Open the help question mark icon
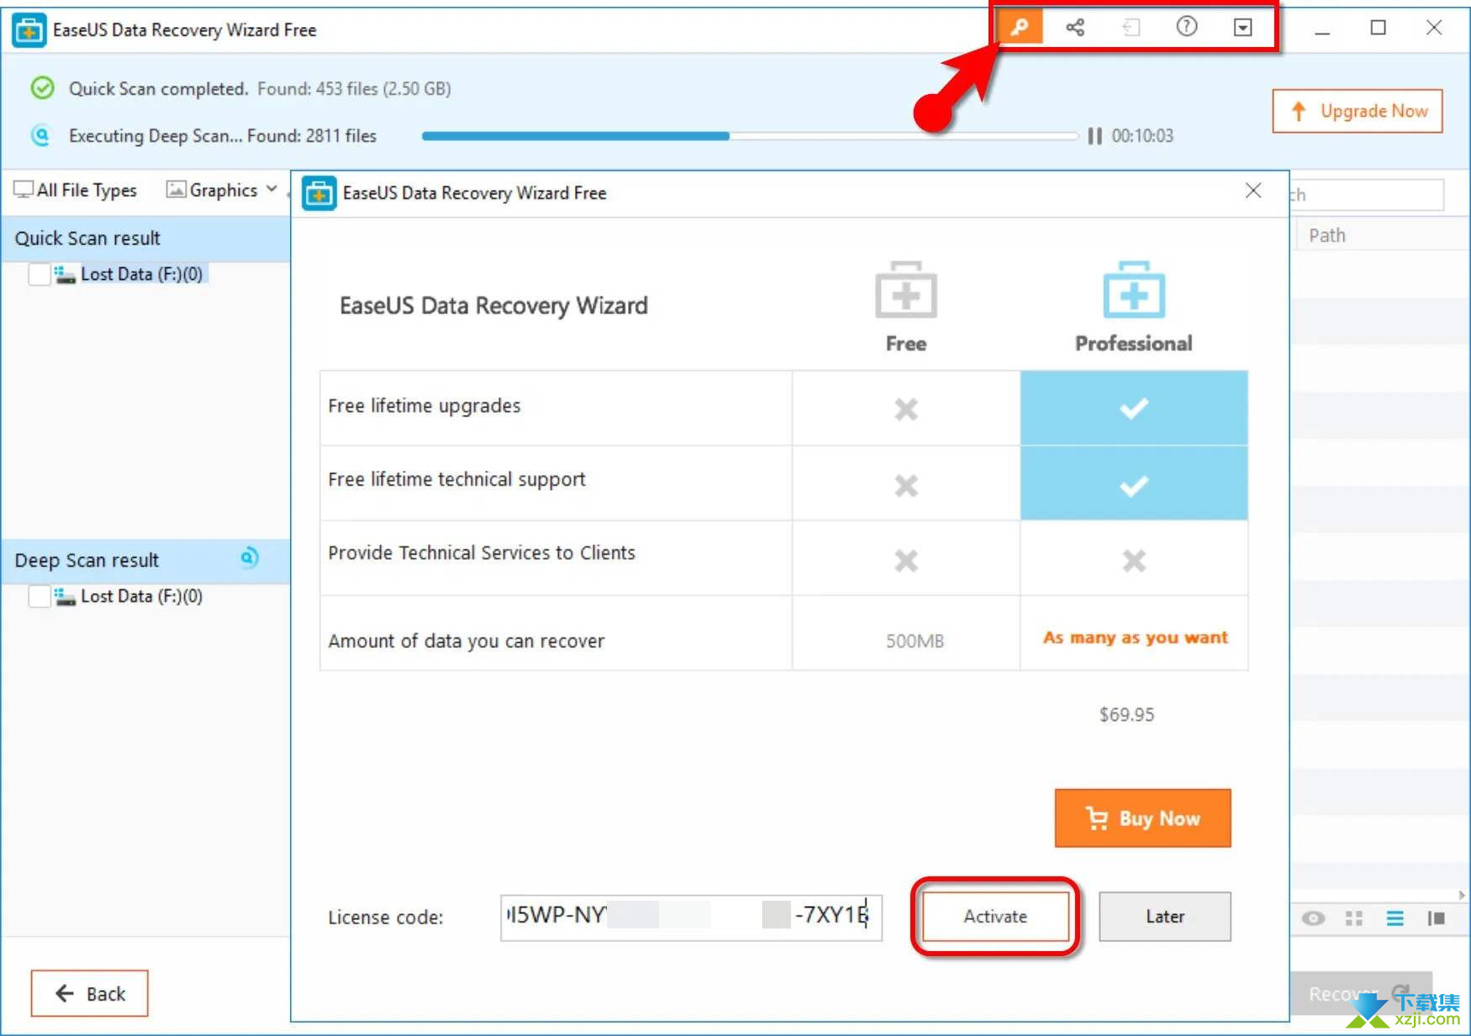The height and width of the screenshot is (1036, 1471). pos(1186,27)
